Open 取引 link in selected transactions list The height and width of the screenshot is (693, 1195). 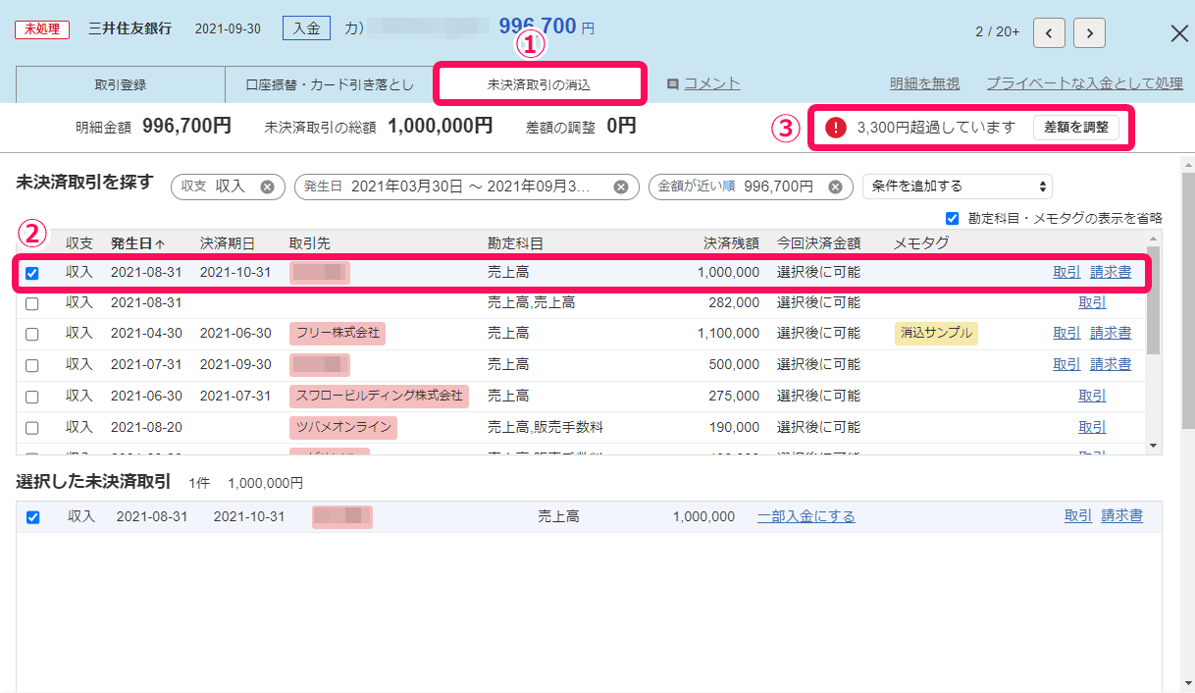tap(1077, 516)
